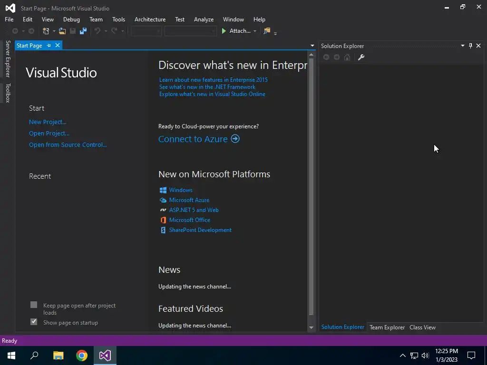Switch to the Class View tab
The width and height of the screenshot is (487, 365).
(422, 327)
